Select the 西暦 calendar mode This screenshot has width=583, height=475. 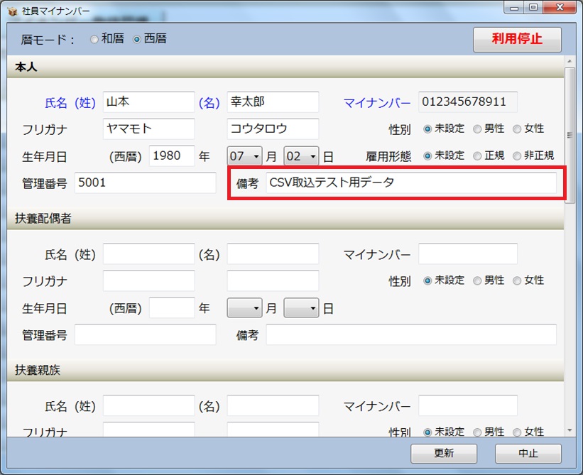(x=137, y=39)
